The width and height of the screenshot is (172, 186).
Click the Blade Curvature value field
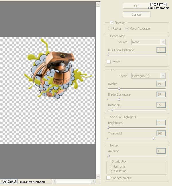tap(161, 94)
